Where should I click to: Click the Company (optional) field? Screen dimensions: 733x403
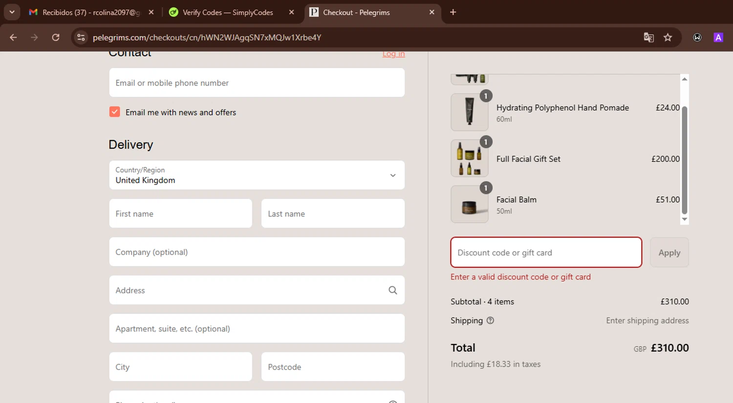pos(257,252)
